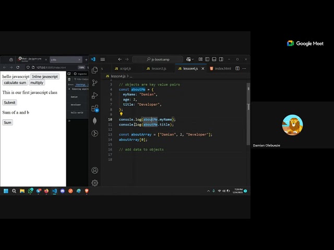The width and height of the screenshot is (334, 250).
Task: Open the Run and Debug view
Action: pyautogui.click(x=95, y=95)
